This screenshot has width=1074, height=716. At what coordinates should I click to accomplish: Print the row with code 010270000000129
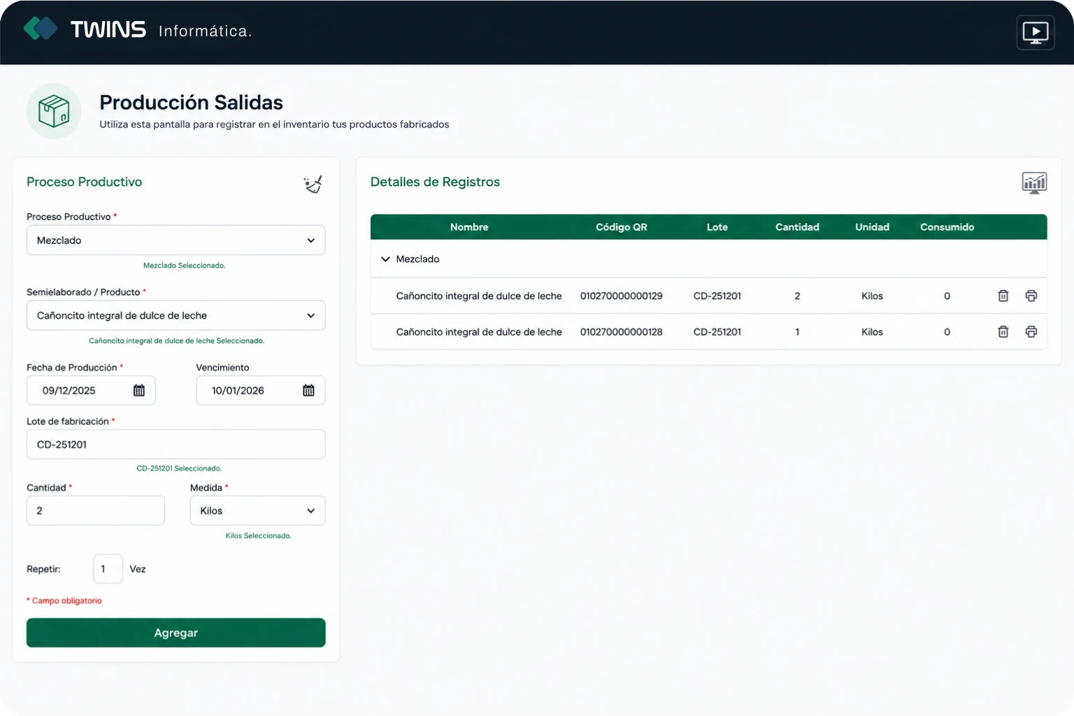(x=1031, y=296)
